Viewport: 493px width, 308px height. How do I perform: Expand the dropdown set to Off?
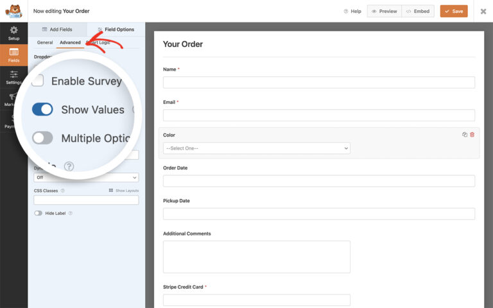coord(86,178)
